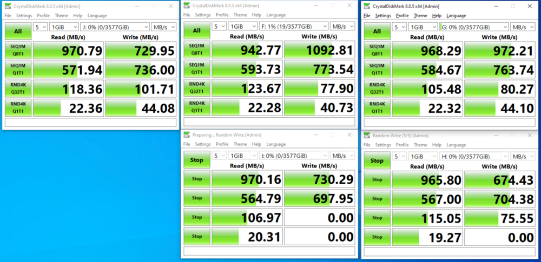Run the RND4K Q1T1 test in the J: drive window
This screenshot has height=262, width=541.
[18, 108]
